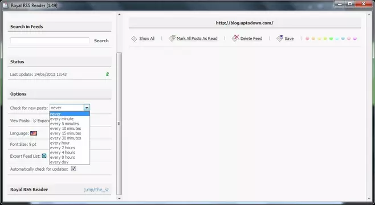Click the Status section header
Image resolution: width=375 pixels, height=205 pixels.
(59, 61)
